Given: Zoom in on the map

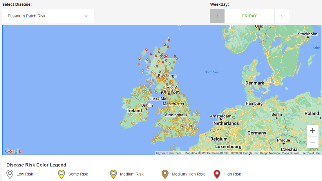Looking at the screenshot, I should (x=313, y=131).
